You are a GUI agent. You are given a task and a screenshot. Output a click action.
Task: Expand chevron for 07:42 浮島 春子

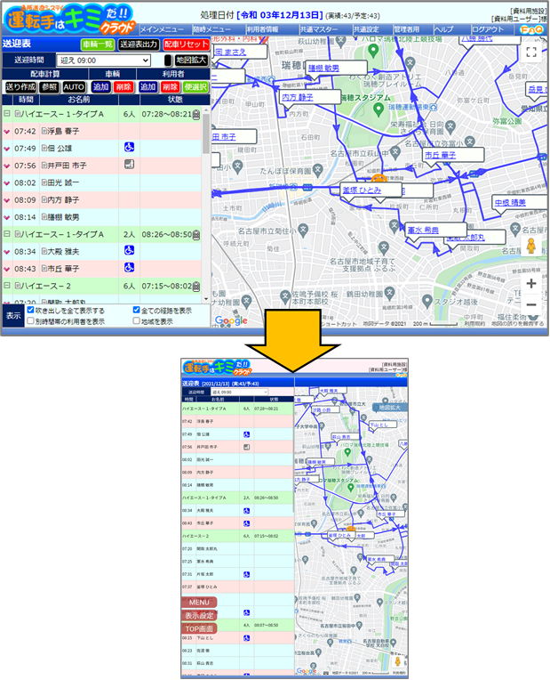click(x=6, y=132)
